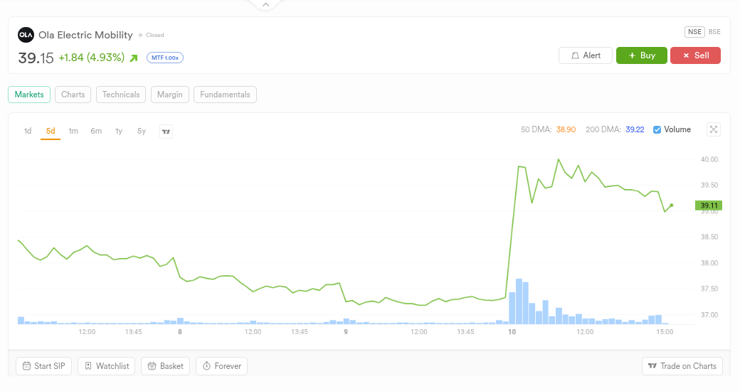Open the Forever order option
740x391 pixels.
pyautogui.click(x=222, y=366)
